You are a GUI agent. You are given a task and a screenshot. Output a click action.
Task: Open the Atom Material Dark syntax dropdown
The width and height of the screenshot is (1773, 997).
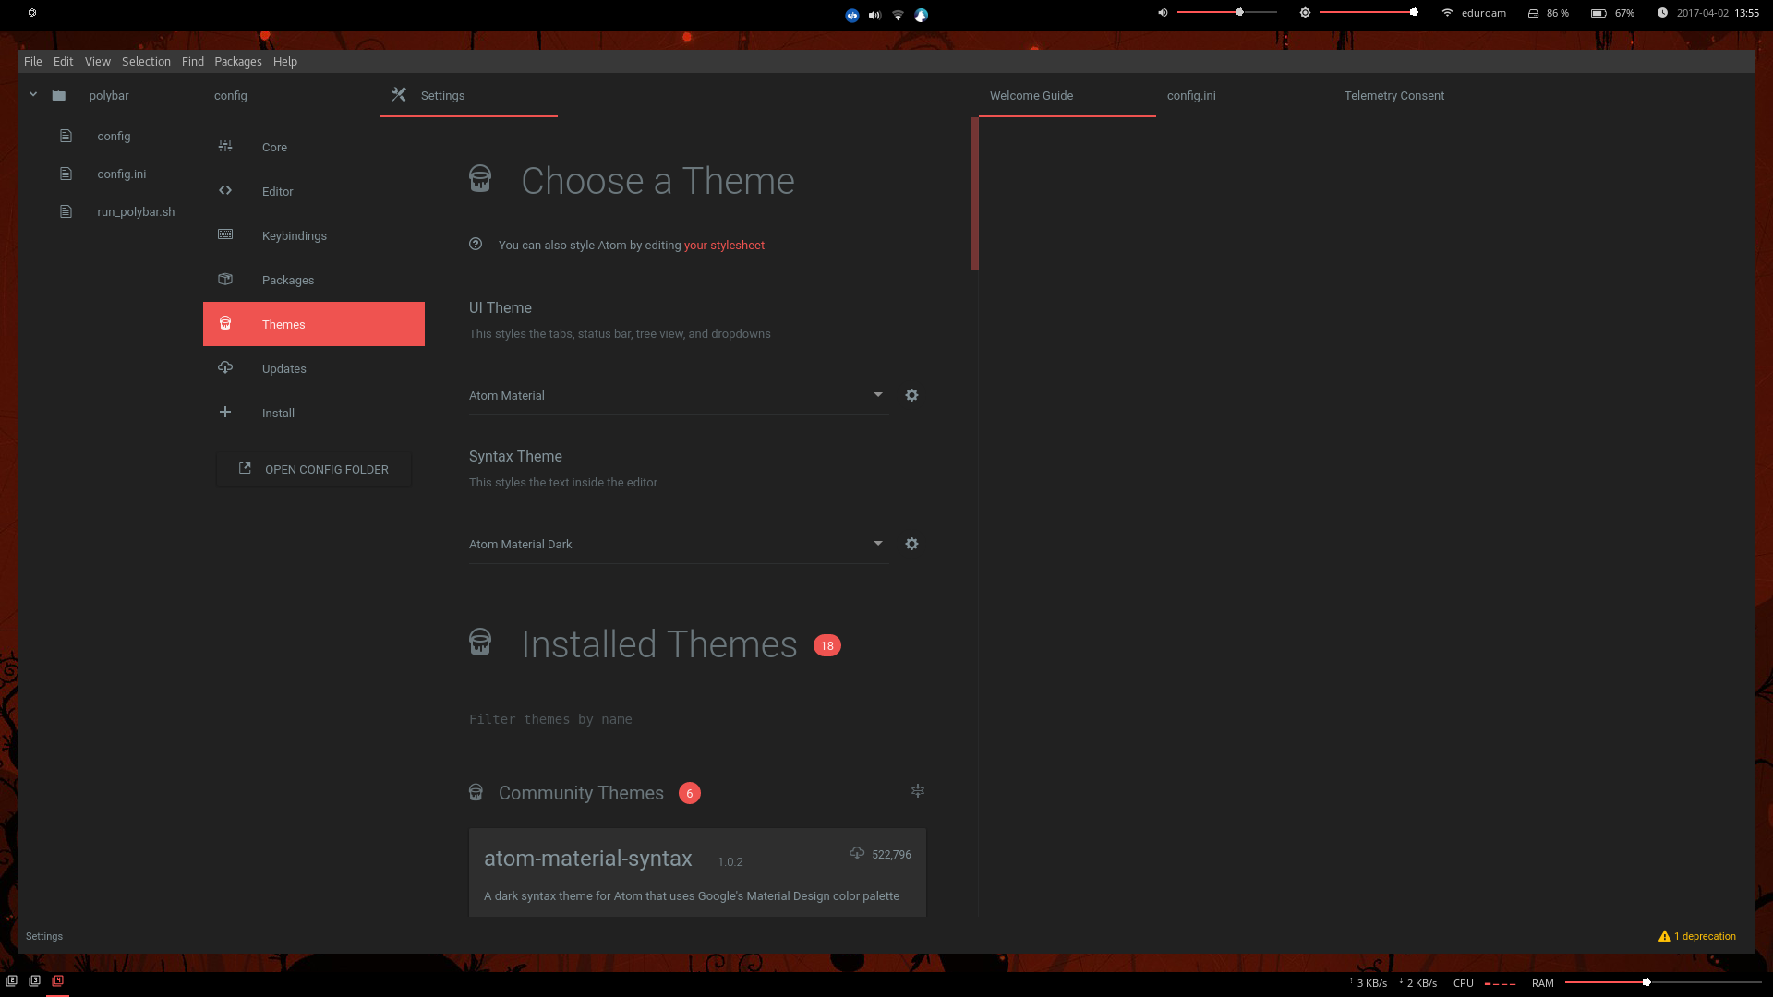tap(679, 544)
